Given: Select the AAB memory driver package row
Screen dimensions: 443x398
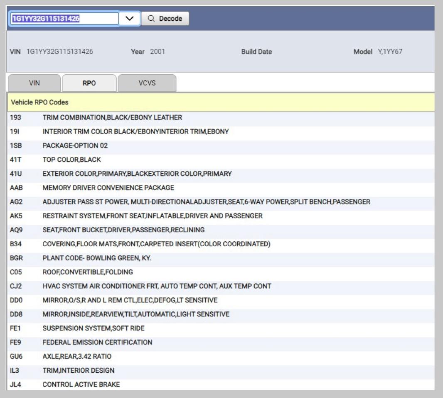Looking at the screenshot, I should click(x=108, y=188).
